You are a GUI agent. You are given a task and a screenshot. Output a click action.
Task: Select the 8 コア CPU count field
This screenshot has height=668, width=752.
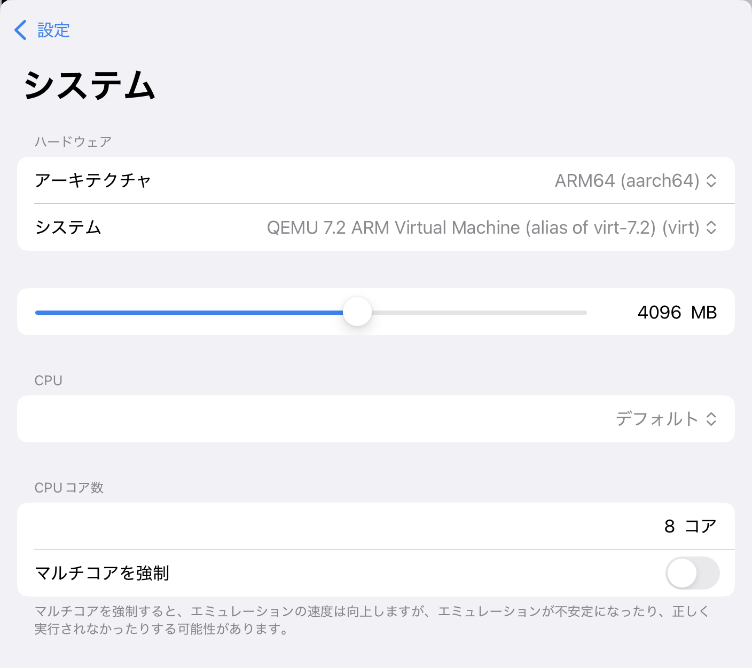click(x=689, y=526)
